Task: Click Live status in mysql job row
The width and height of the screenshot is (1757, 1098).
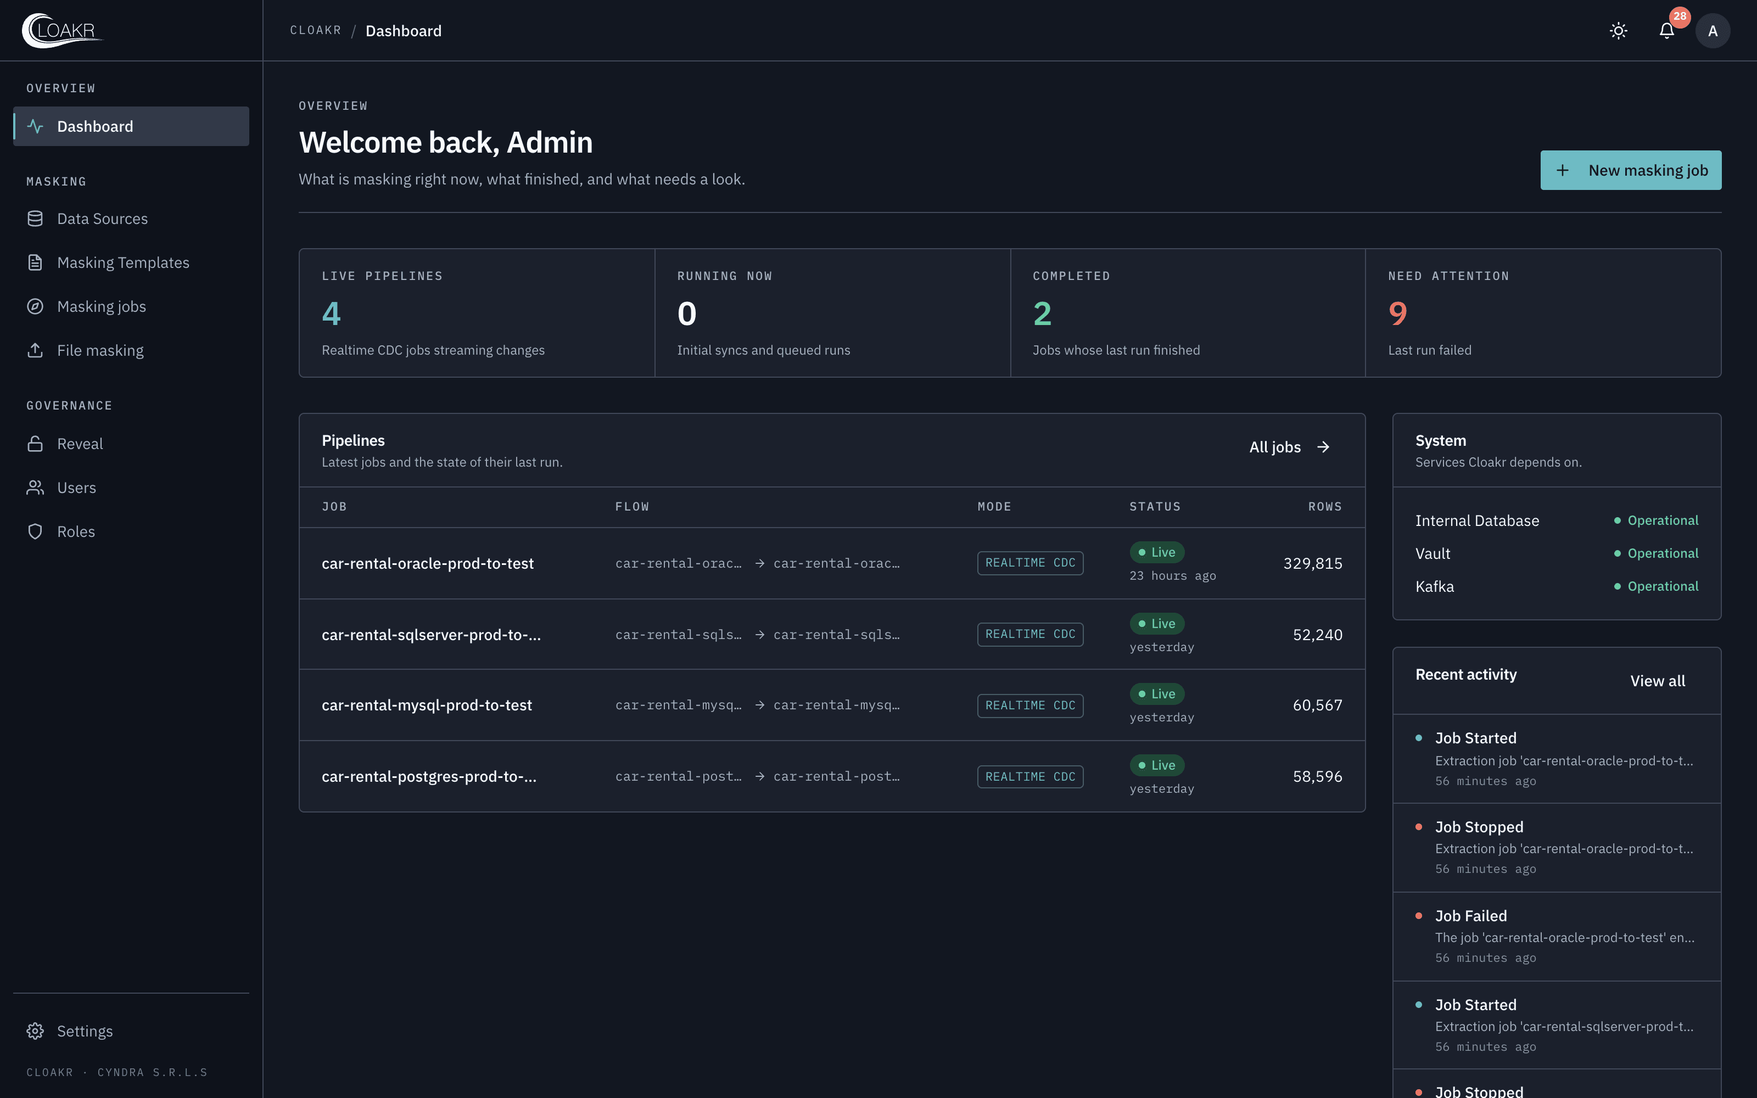Action: pyautogui.click(x=1157, y=693)
